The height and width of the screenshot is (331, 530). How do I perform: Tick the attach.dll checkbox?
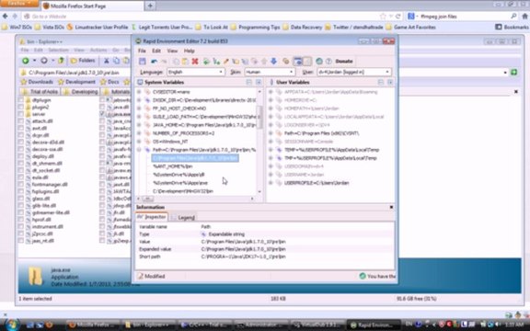pos(21,121)
